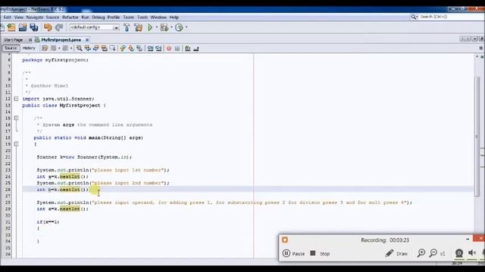Image resolution: width=485 pixels, height=272 pixels.
Task: Click the Previous Bookmark icon
Action: pyautogui.click(x=123, y=48)
